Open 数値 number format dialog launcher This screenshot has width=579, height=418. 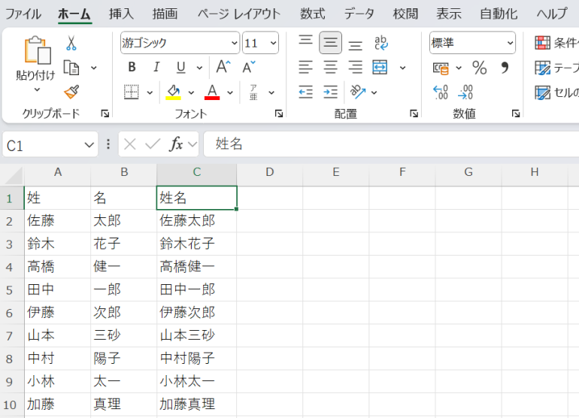pyautogui.click(x=516, y=114)
